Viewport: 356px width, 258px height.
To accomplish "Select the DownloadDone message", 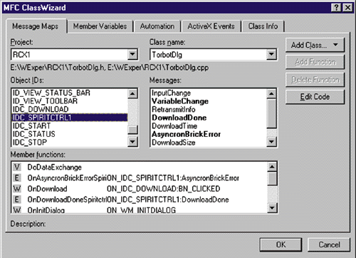I will coord(179,118).
